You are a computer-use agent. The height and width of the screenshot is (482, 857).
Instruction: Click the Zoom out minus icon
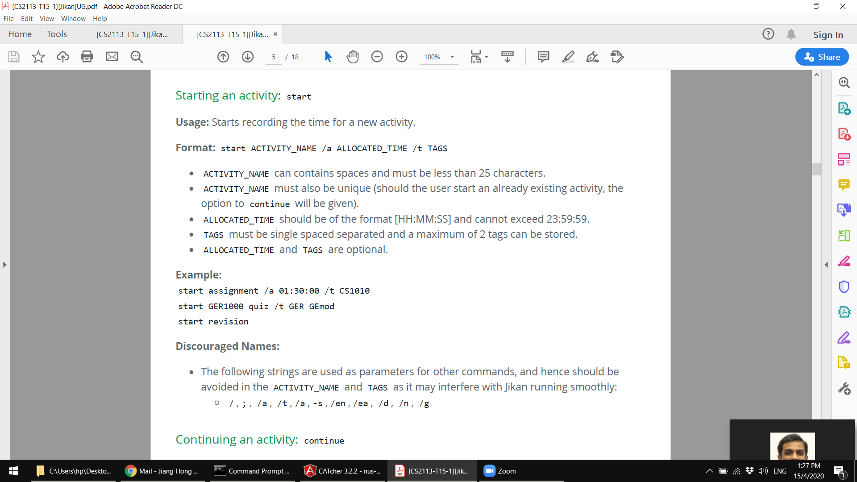point(377,57)
